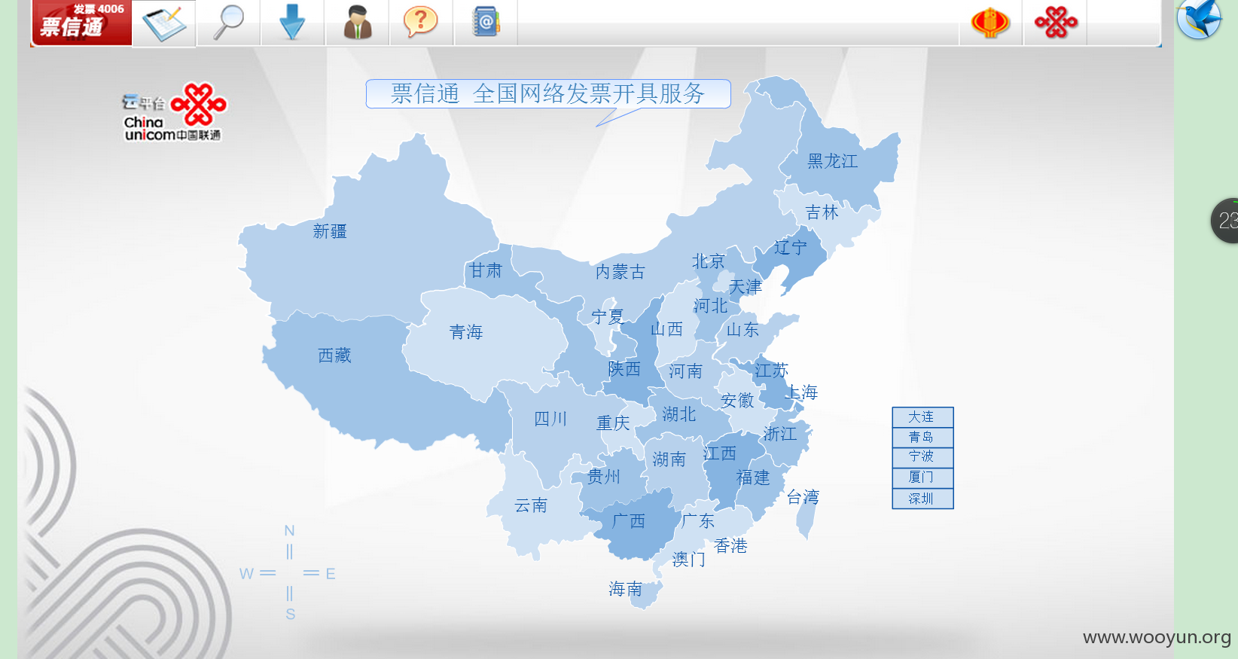This screenshot has height=659, width=1238.
Task: Select 海南 on the map
Action: pos(625,589)
